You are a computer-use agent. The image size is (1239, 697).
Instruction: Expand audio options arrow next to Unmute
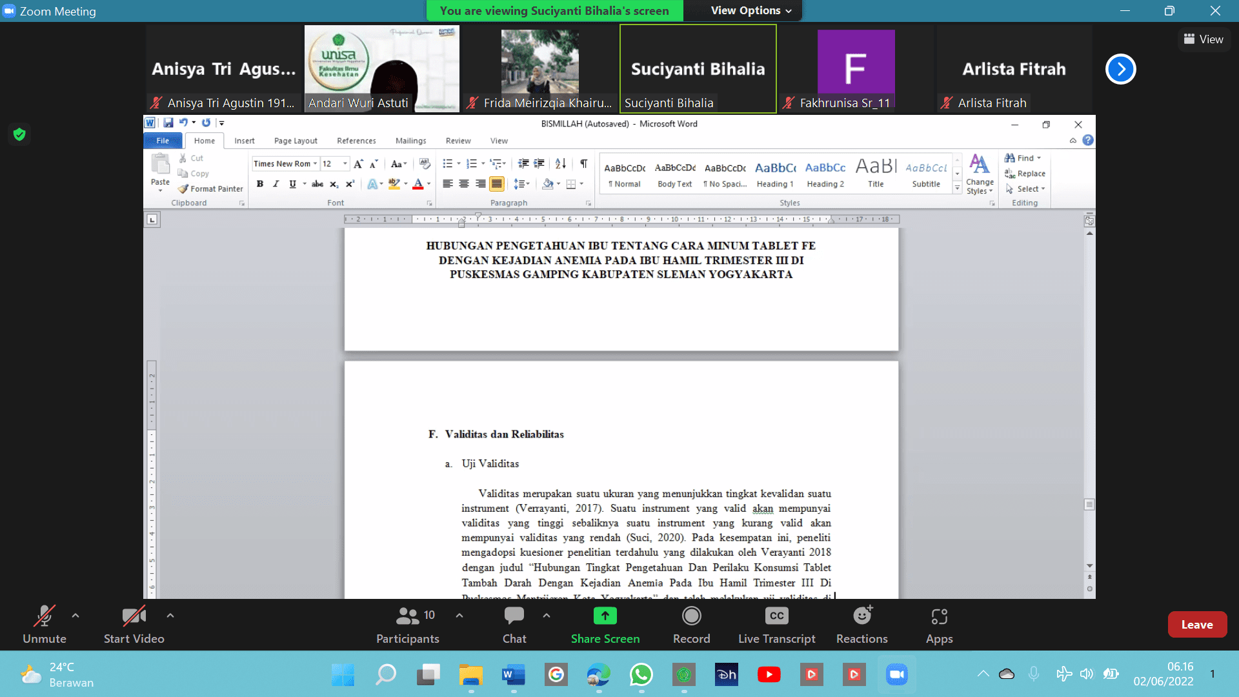pos(76,616)
